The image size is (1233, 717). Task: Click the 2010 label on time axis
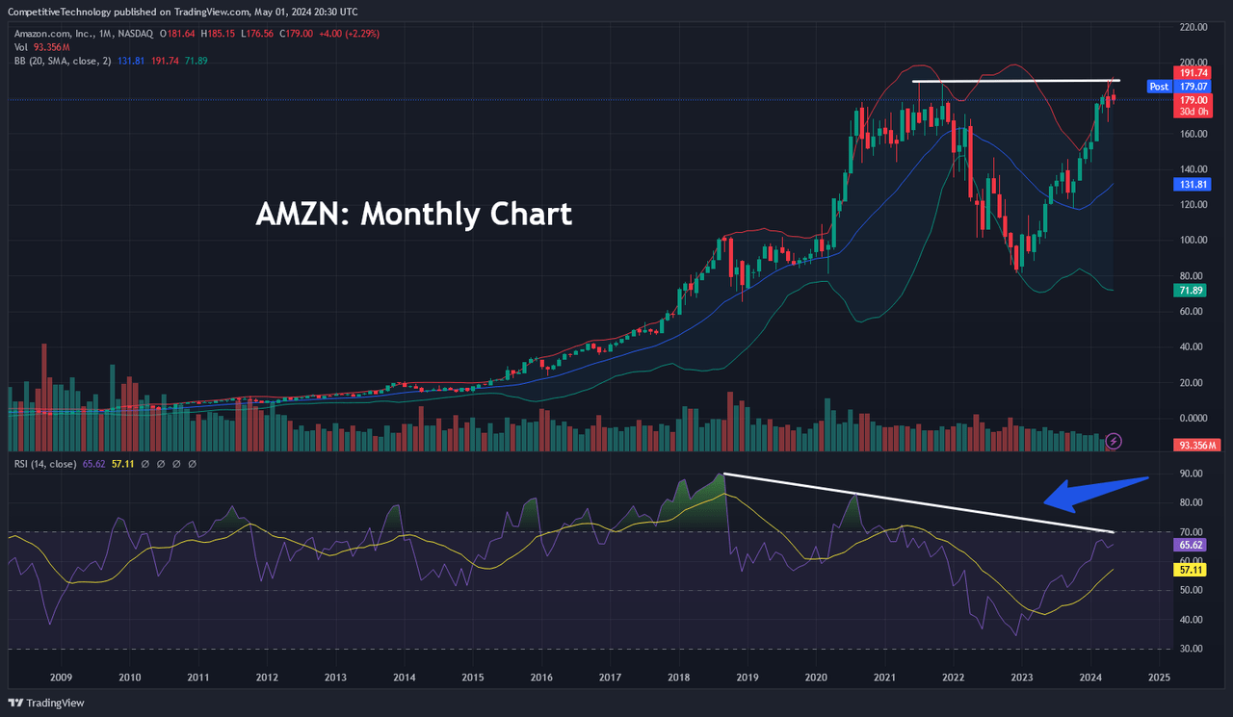click(x=130, y=678)
